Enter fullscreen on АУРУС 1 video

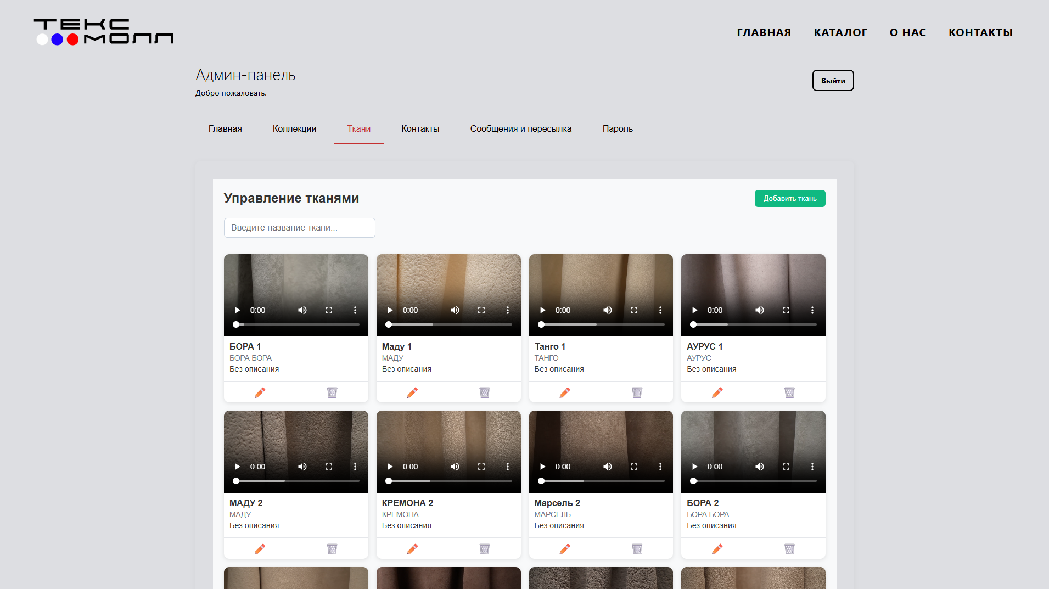point(786,310)
